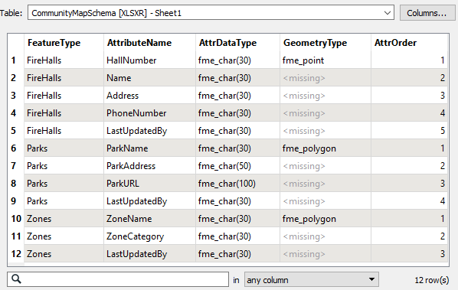Select LastUpdatedBy in Zones row 12
The image size is (458, 290).
click(x=149, y=254)
